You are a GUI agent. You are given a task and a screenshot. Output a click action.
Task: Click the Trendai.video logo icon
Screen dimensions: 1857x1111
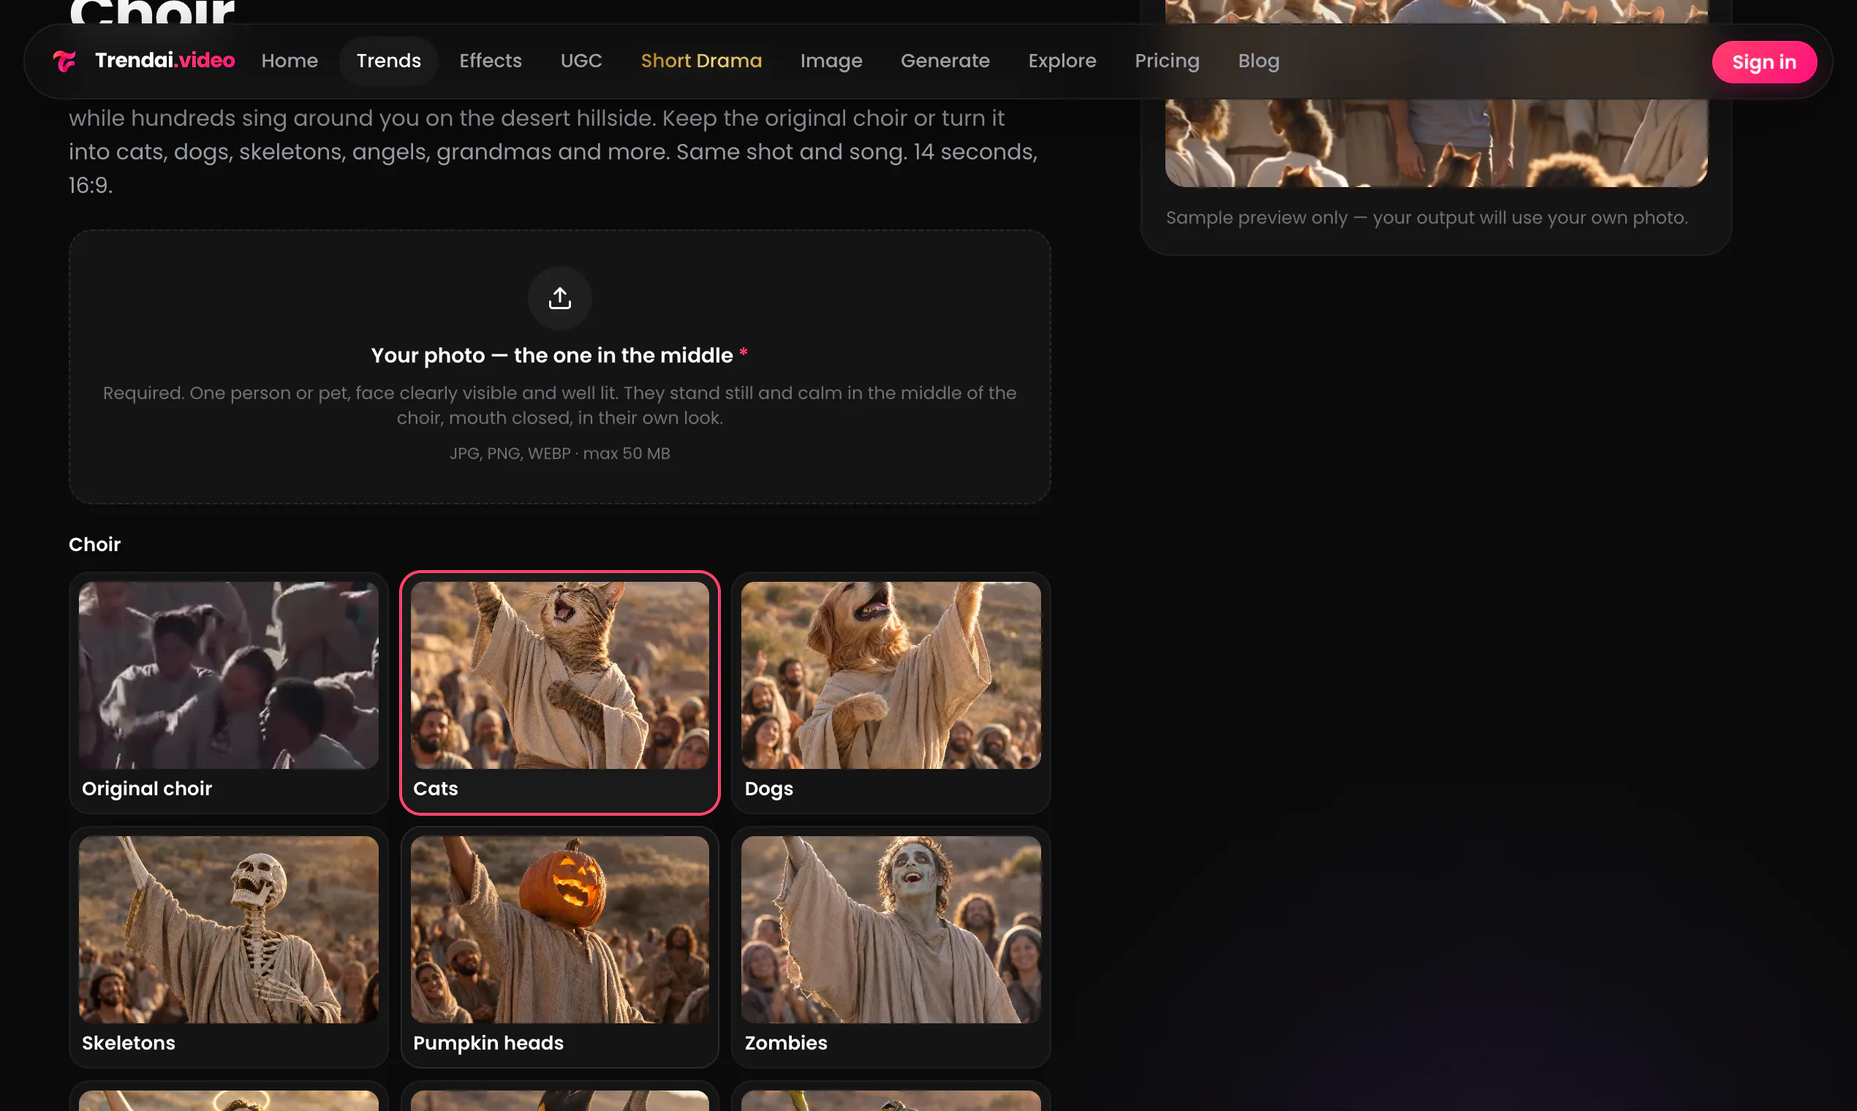pyautogui.click(x=65, y=61)
